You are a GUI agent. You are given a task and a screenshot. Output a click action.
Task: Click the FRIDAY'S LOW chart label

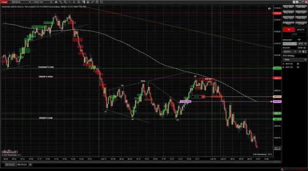point(46,118)
